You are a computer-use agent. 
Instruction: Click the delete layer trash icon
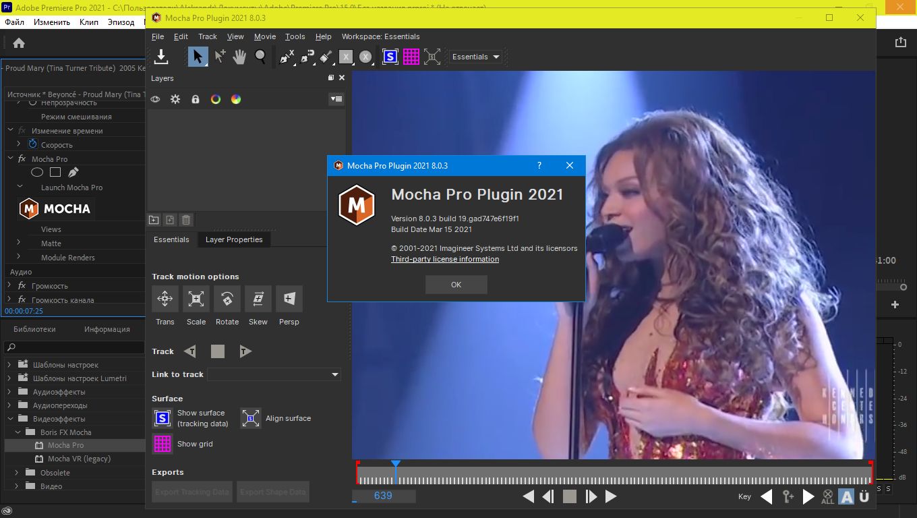pos(186,220)
